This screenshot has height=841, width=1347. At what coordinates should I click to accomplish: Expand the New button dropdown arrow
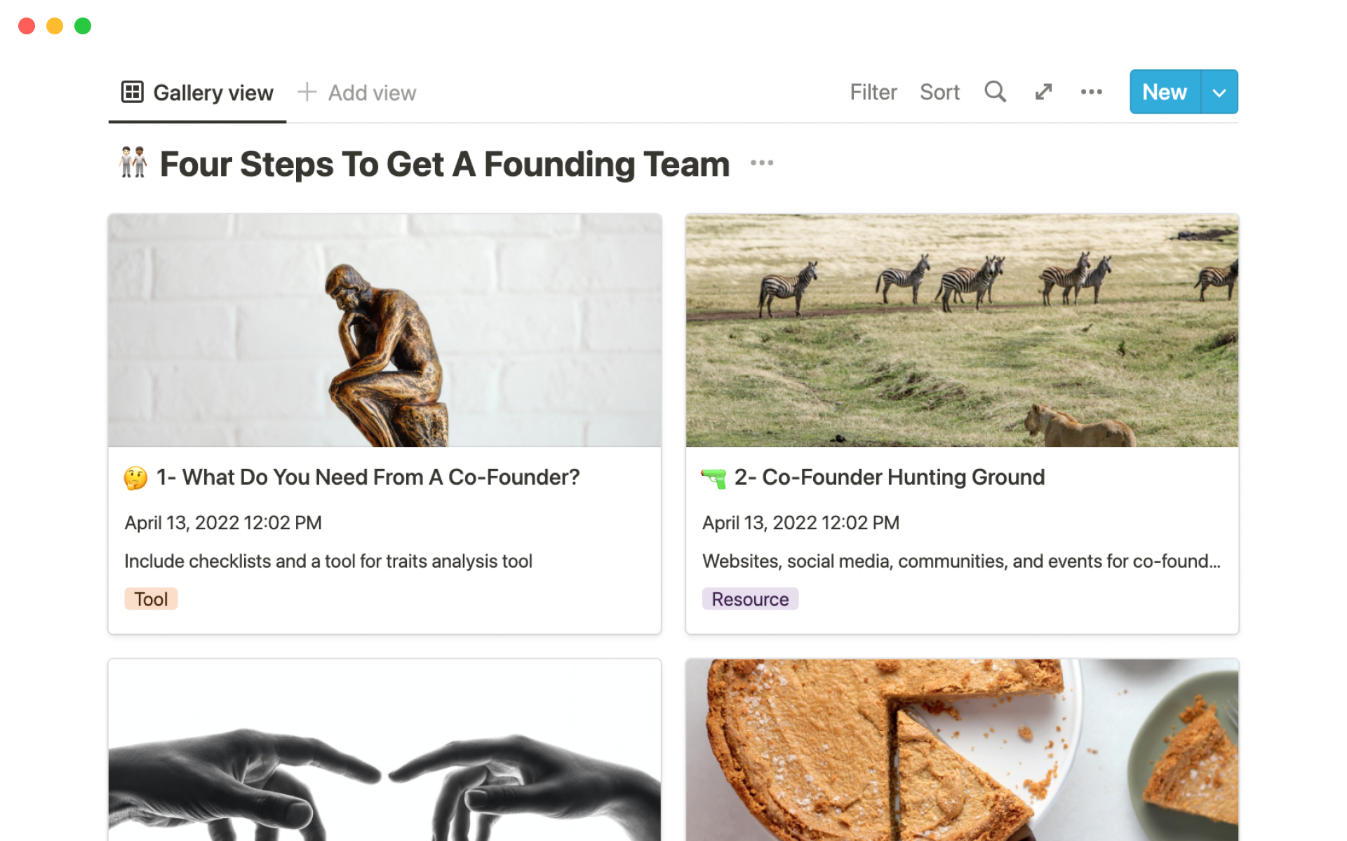point(1219,92)
